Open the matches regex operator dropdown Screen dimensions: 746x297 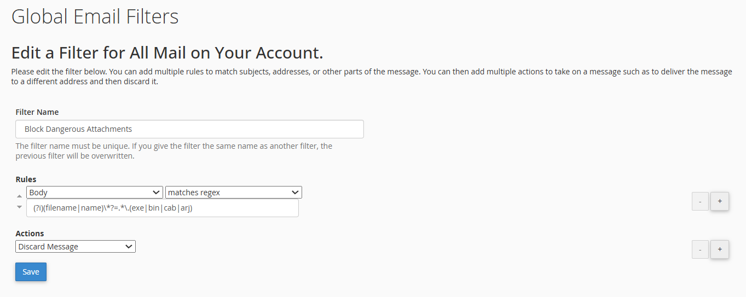pyautogui.click(x=234, y=193)
